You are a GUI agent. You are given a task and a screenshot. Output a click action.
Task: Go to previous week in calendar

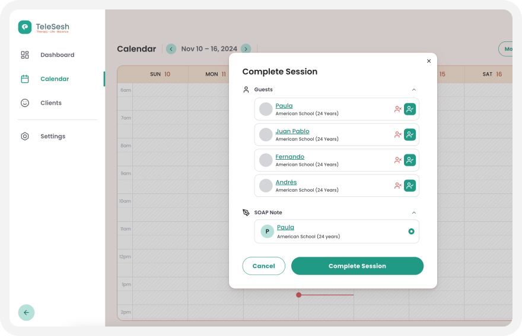pos(171,49)
